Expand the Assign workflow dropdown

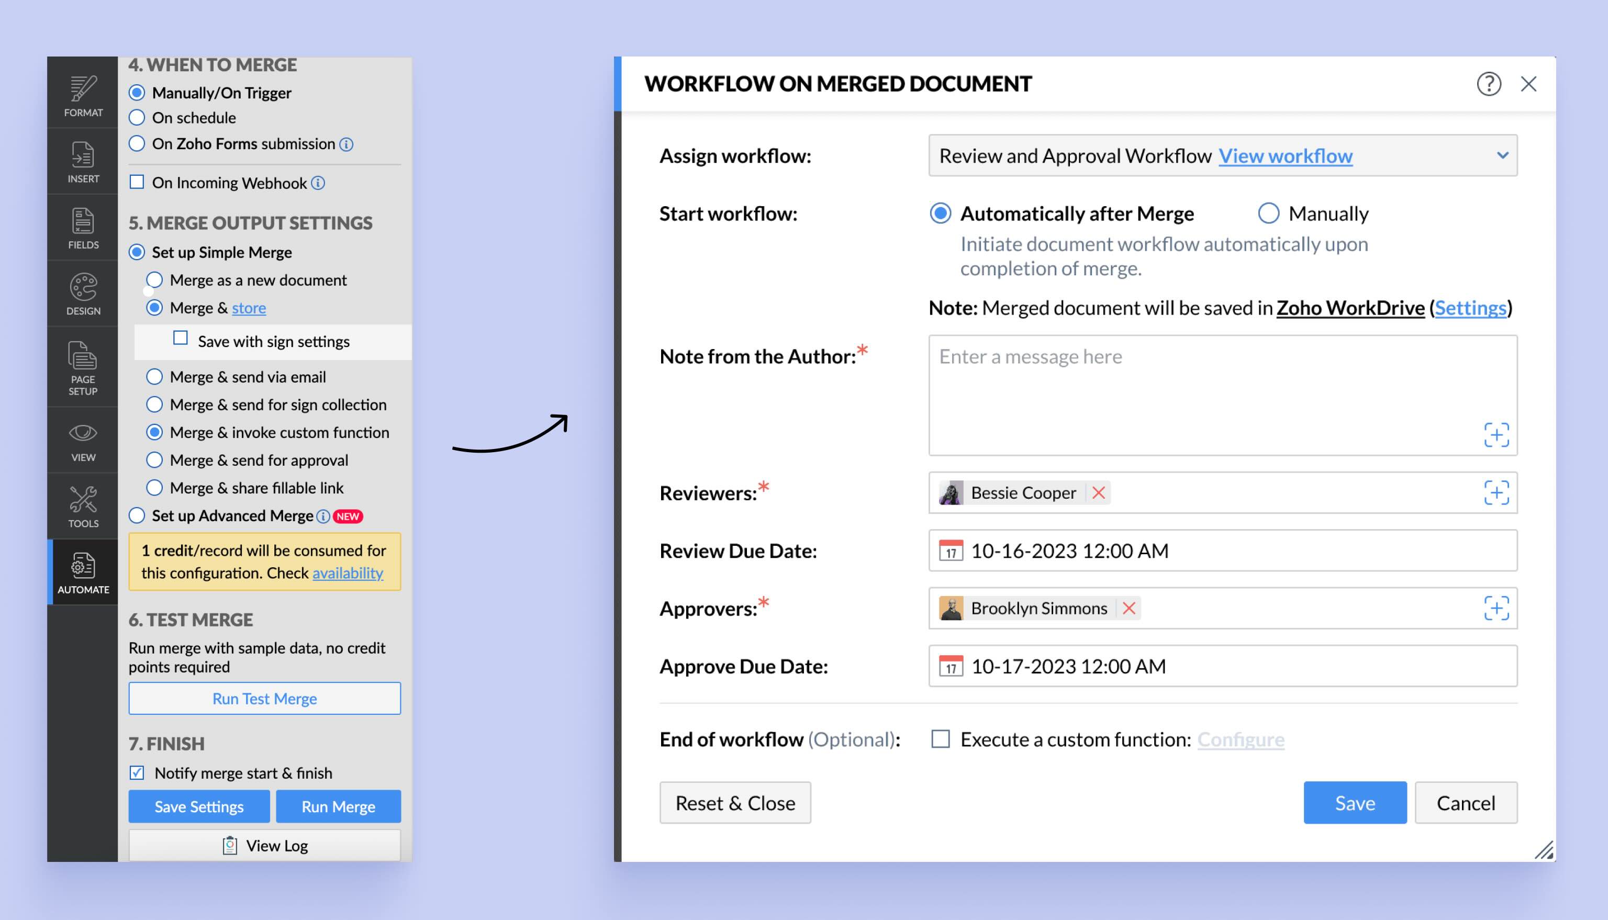(x=1502, y=155)
